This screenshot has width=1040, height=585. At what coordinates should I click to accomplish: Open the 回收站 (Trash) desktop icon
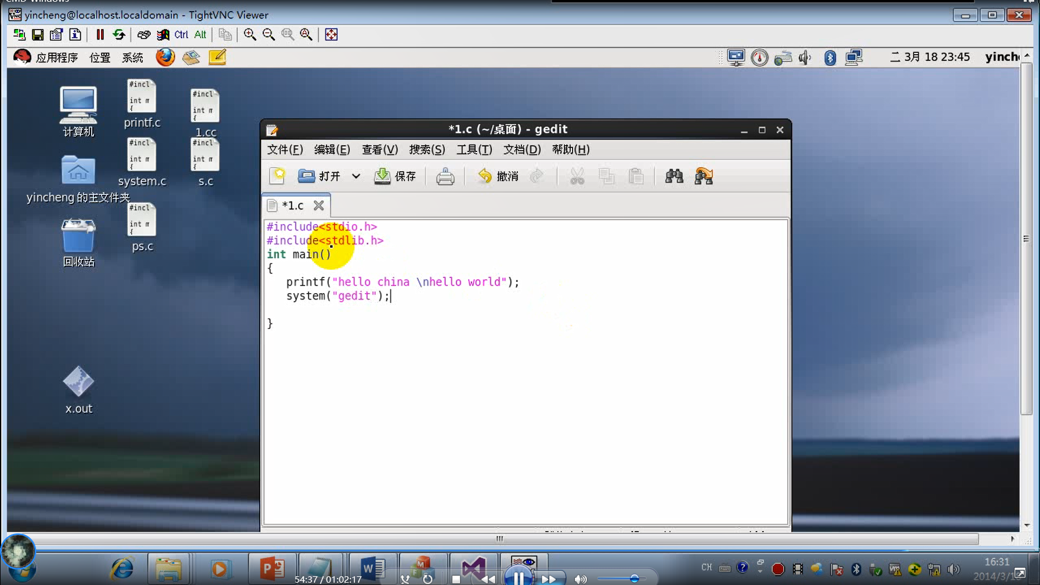[78, 243]
